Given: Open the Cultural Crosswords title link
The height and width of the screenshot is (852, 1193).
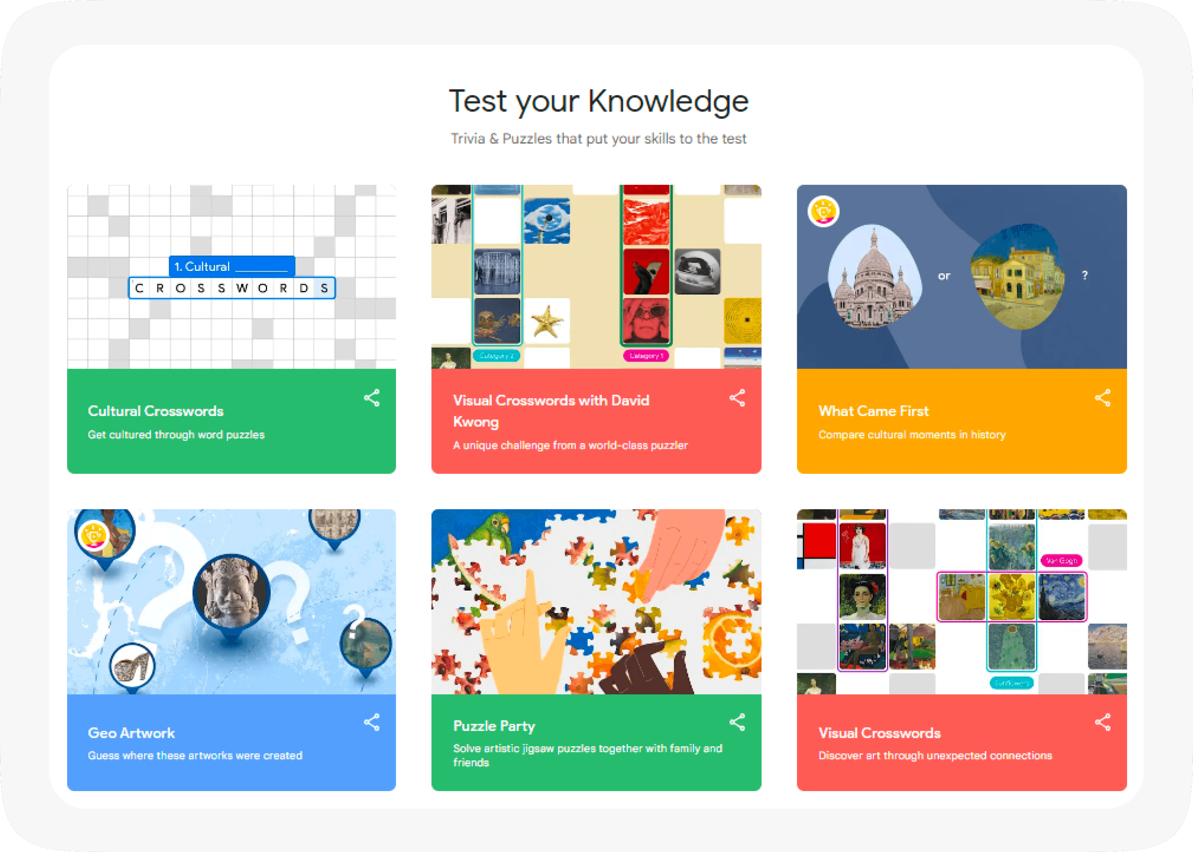Looking at the screenshot, I should [x=155, y=411].
